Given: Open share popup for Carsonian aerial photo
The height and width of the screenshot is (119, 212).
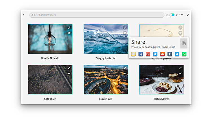Looking at the screenshot, I should [x=69, y=73].
